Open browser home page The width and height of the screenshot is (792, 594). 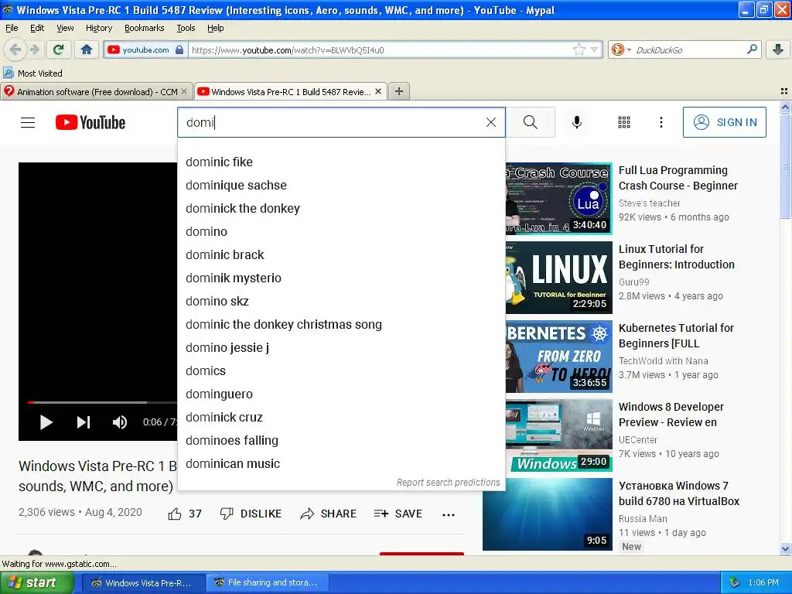click(87, 49)
